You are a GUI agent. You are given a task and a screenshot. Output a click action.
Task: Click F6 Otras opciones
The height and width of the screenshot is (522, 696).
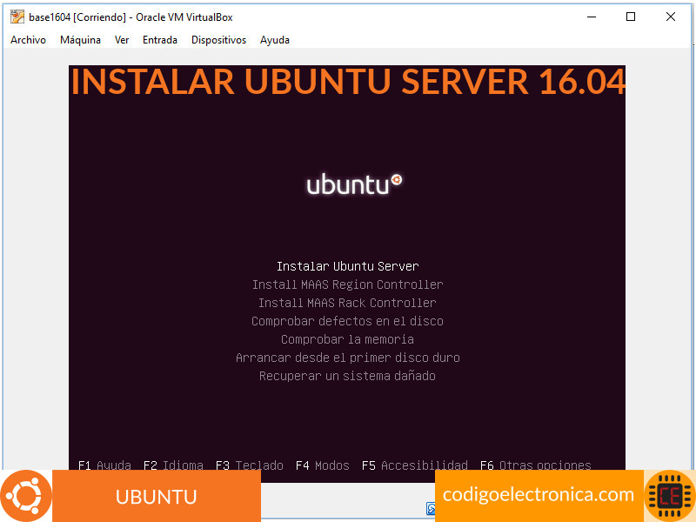tap(536, 465)
